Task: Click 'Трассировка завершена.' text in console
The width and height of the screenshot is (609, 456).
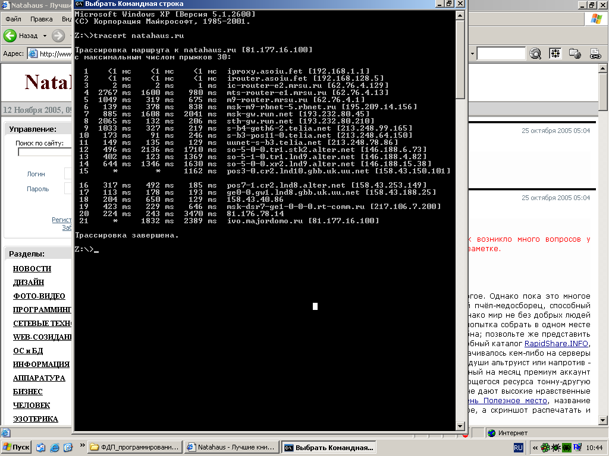Action: click(x=127, y=235)
